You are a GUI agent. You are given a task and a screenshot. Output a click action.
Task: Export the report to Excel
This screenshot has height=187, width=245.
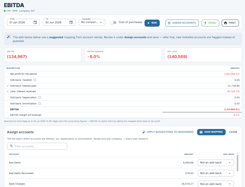pyautogui.click(x=210, y=23)
